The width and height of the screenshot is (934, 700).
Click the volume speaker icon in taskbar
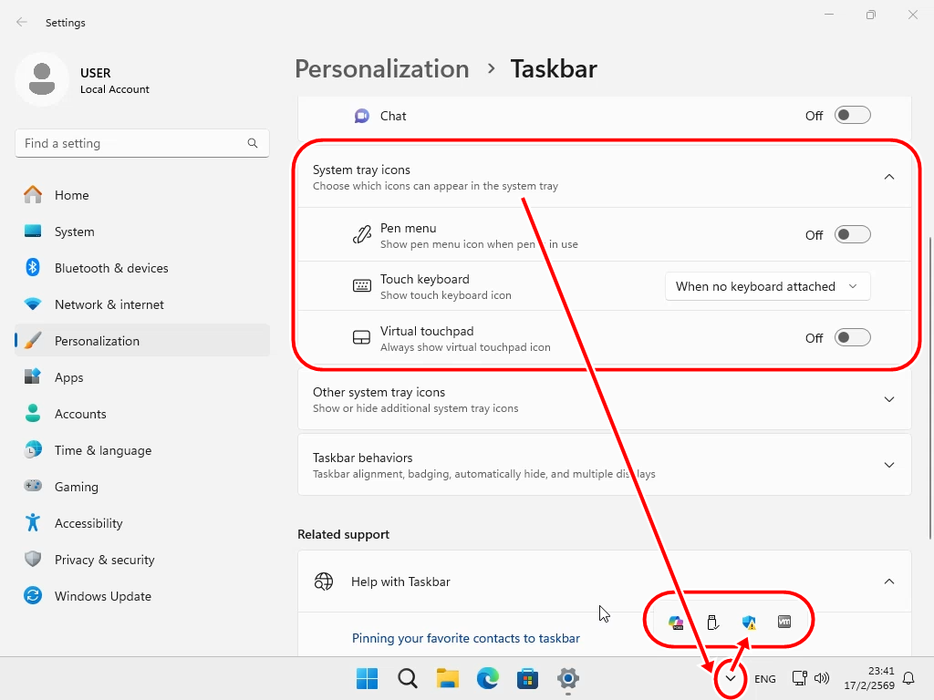click(822, 678)
